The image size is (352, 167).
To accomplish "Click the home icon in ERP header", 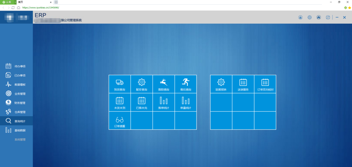I will [319, 17].
